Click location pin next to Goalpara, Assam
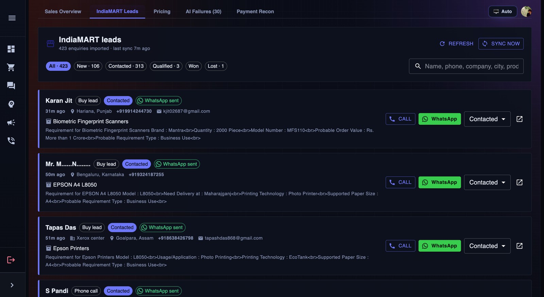The image size is (544, 297). (x=112, y=238)
